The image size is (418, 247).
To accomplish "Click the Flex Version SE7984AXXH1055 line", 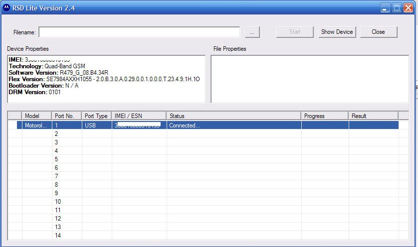I will pos(104,79).
